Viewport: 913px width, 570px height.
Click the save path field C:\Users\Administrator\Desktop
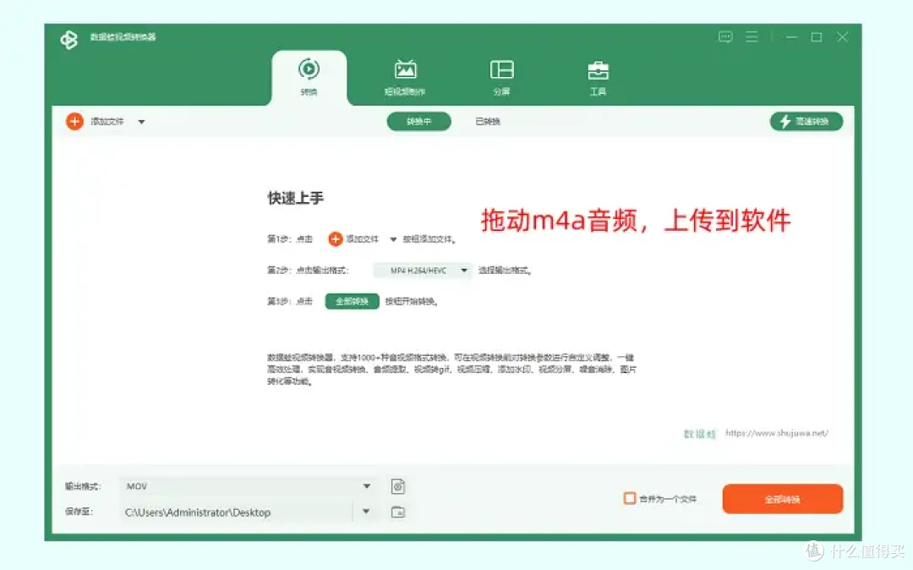(236, 512)
